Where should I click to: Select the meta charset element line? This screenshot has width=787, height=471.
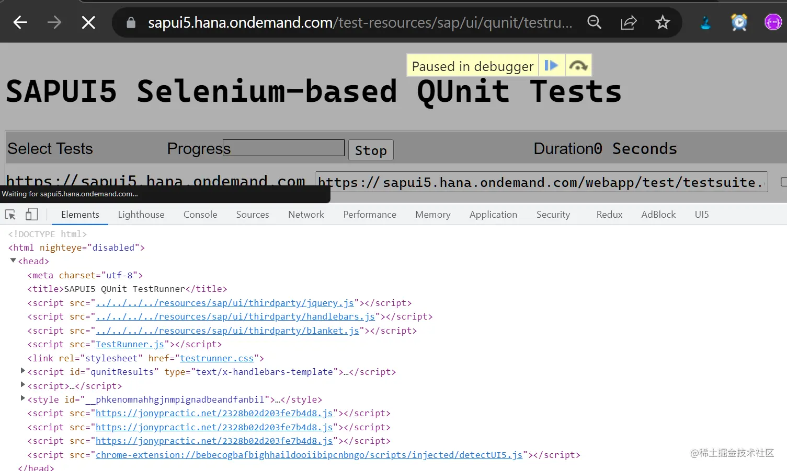85,275
